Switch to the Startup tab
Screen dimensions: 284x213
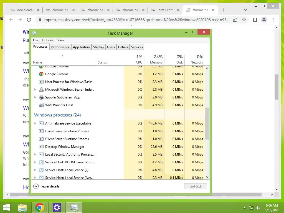98,47
